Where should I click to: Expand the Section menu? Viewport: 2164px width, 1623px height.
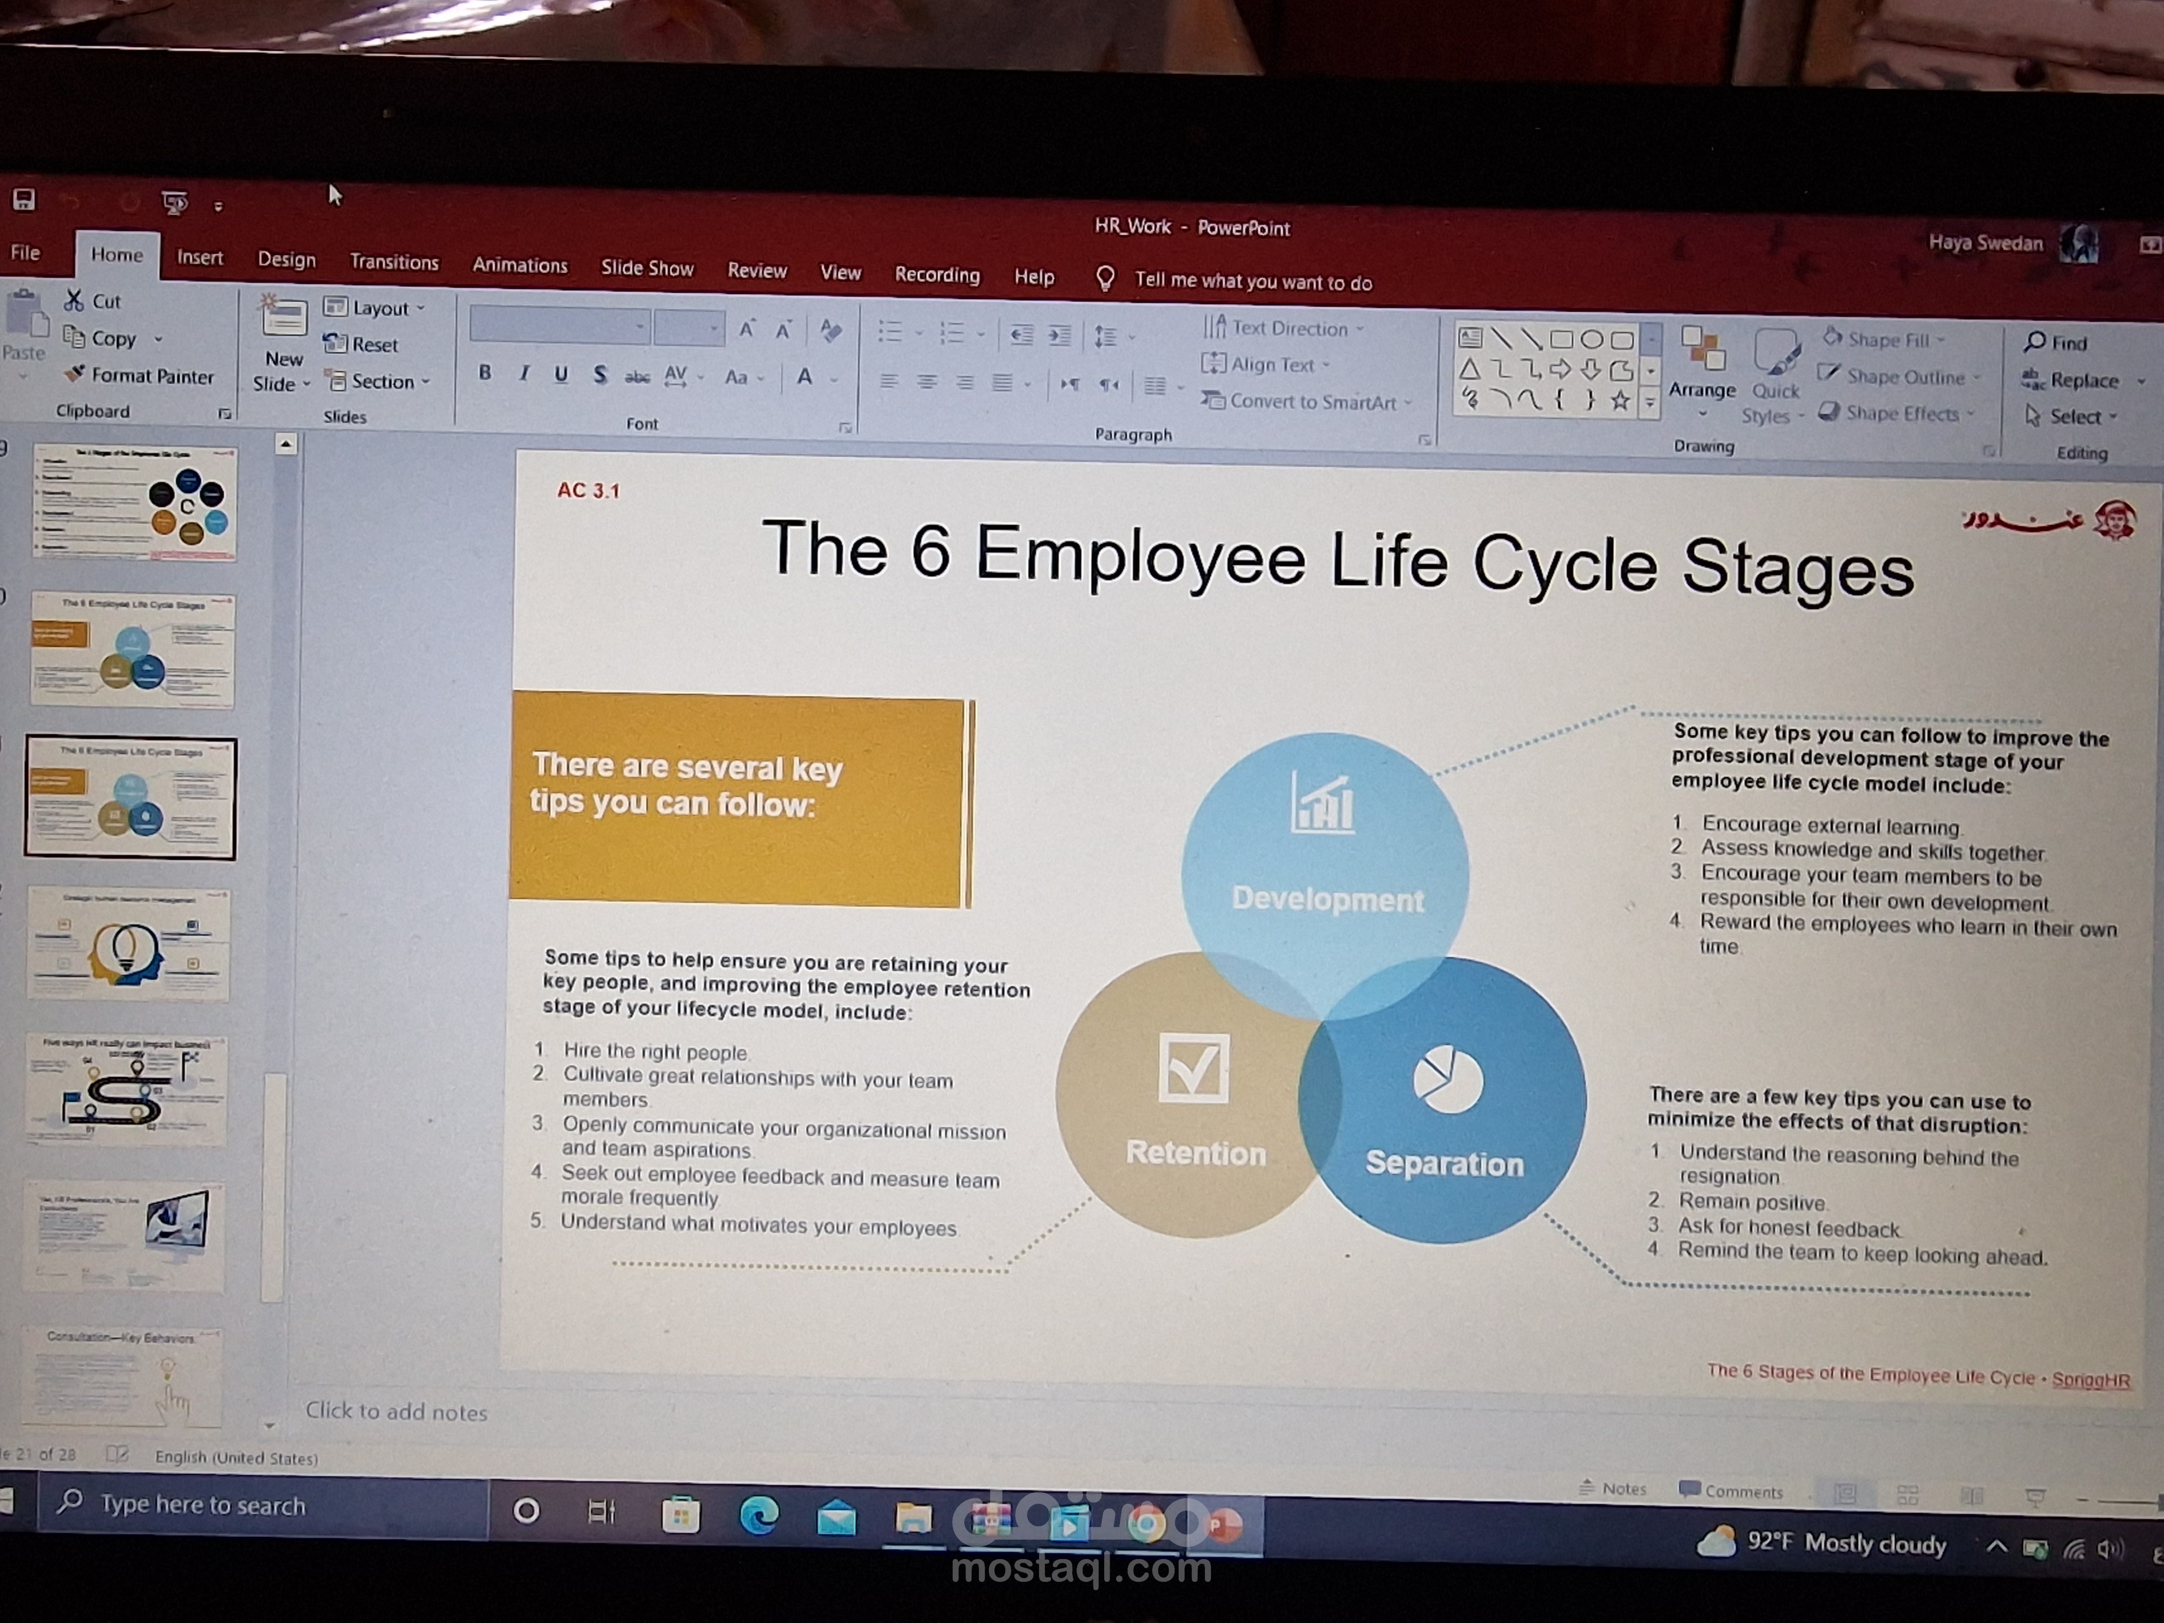tap(379, 381)
